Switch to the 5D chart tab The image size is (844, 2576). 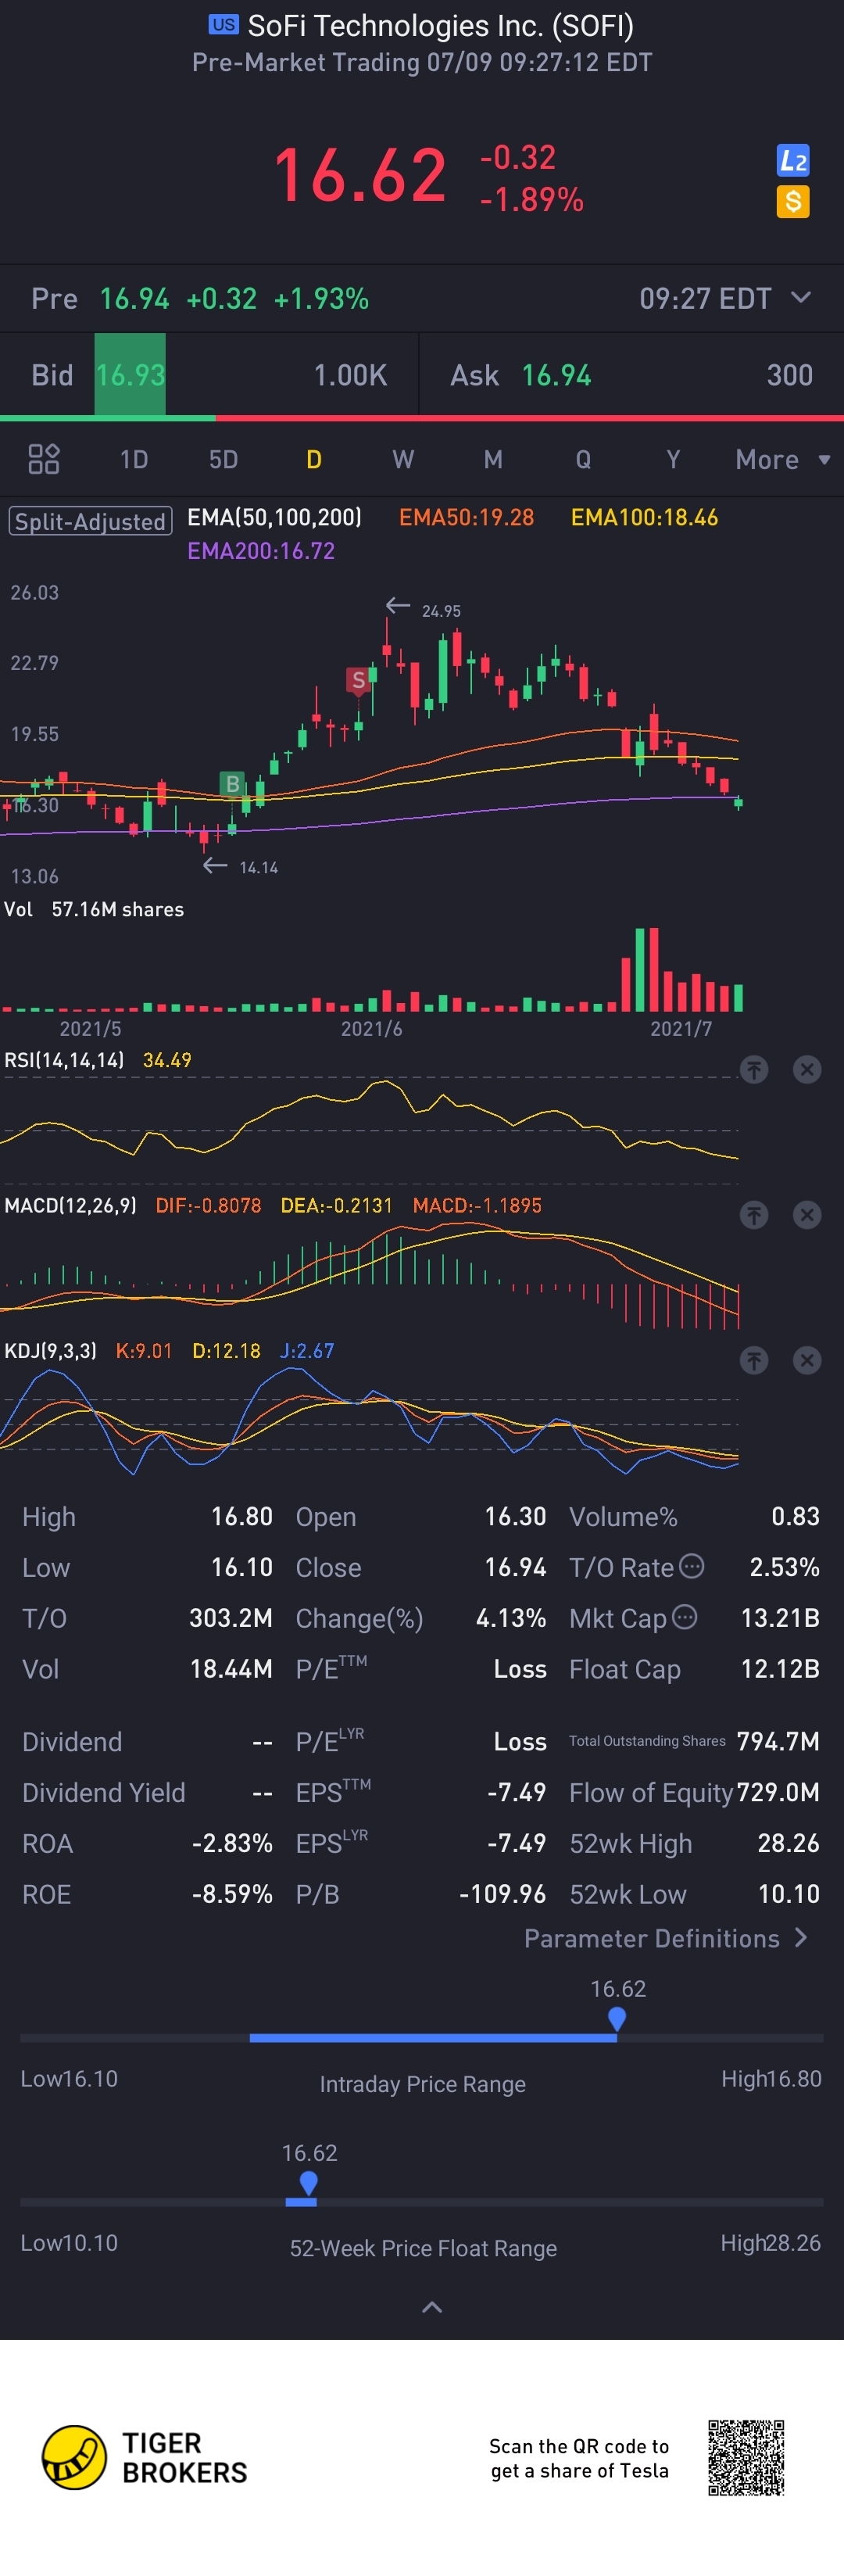(x=223, y=459)
